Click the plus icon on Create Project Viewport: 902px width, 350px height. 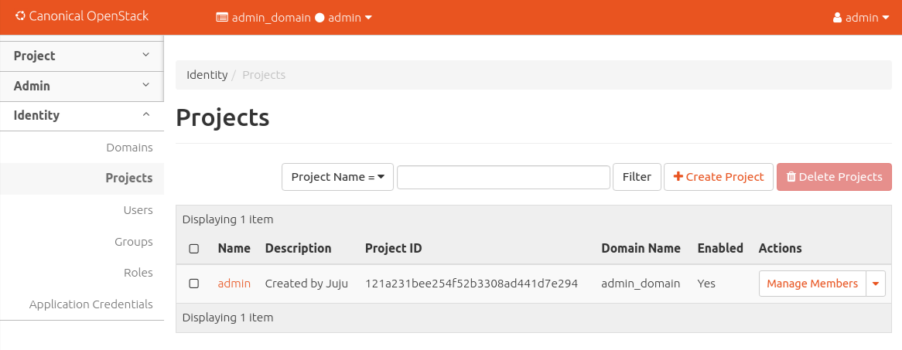pyautogui.click(x=678, y=177)
